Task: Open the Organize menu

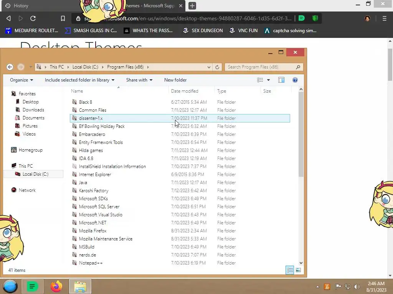Action: click(x=21, y=80)
